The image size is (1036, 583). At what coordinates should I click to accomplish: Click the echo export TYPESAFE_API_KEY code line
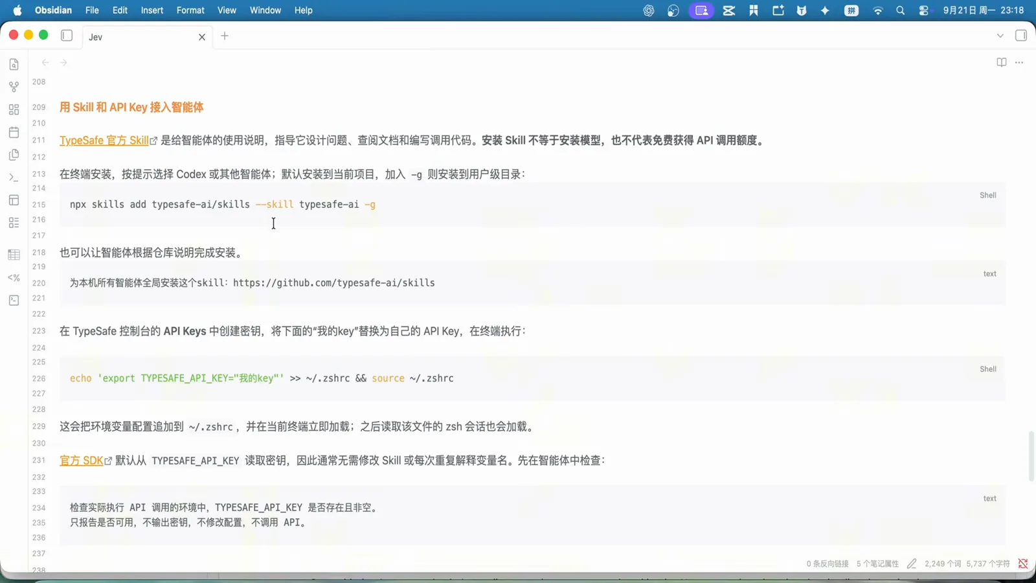262,378
